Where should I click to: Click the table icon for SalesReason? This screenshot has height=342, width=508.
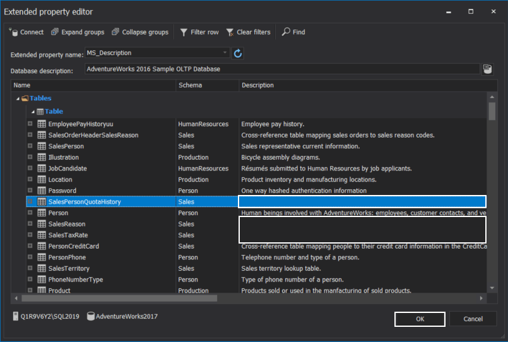42,224
